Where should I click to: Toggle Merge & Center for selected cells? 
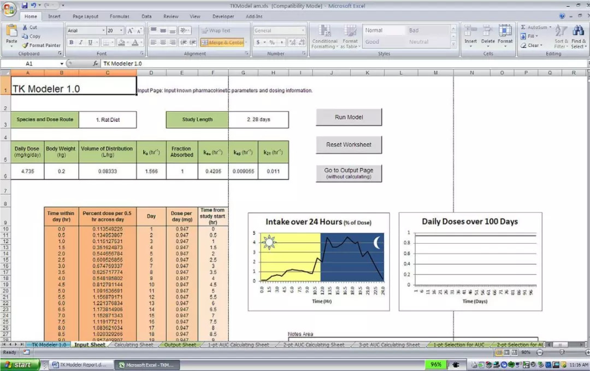click(x=222, y=43)
